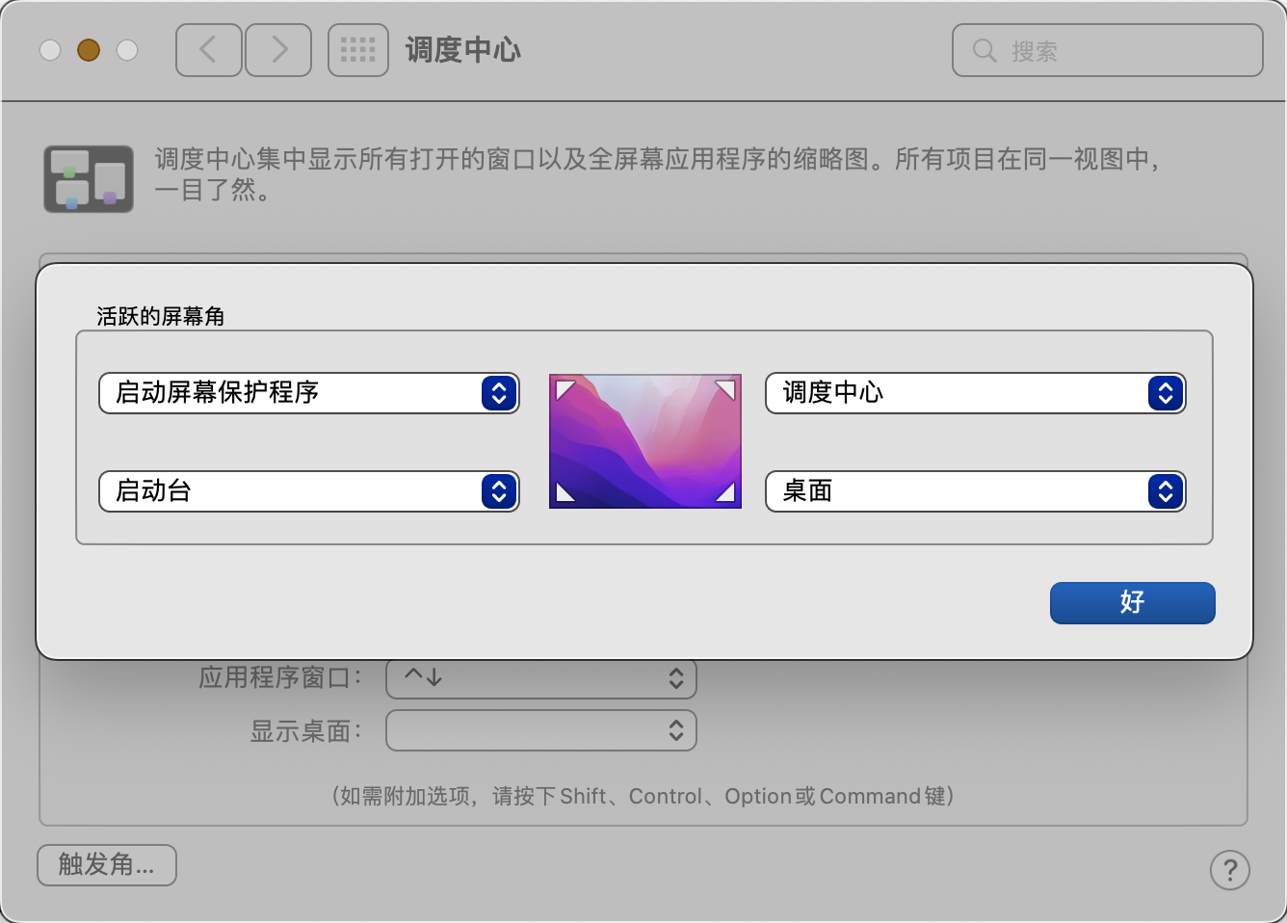Viewport: 1287px width, 923px height.
Task: Click the forward navigation arrow
Action: [x=277, y=50]
